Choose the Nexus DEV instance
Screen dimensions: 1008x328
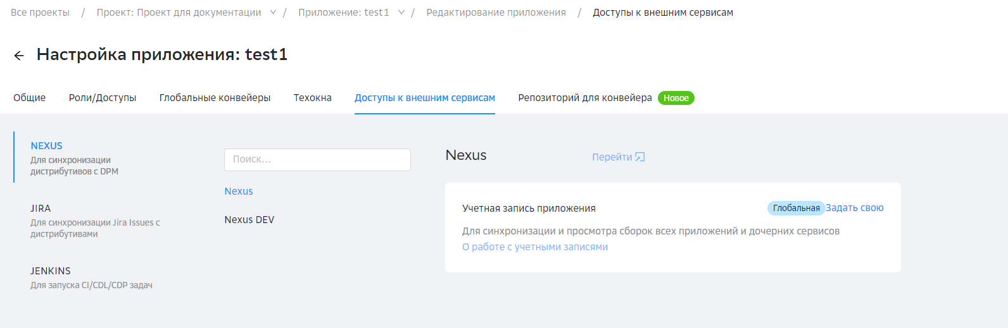(x=249, y=220)
